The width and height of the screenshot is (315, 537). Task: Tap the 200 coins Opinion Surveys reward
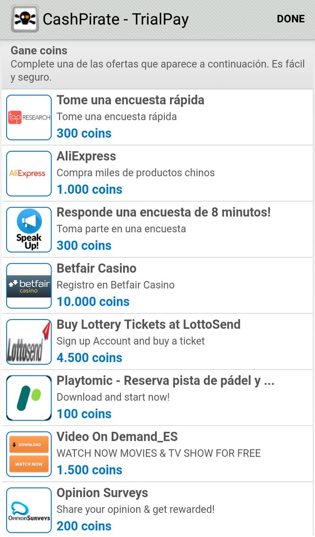[84, 526]
